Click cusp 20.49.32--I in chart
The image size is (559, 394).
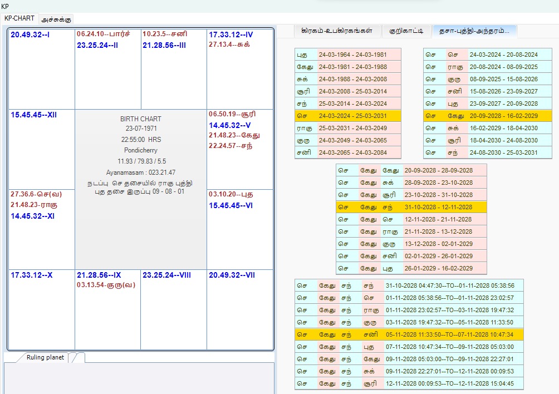coord(30,35)
